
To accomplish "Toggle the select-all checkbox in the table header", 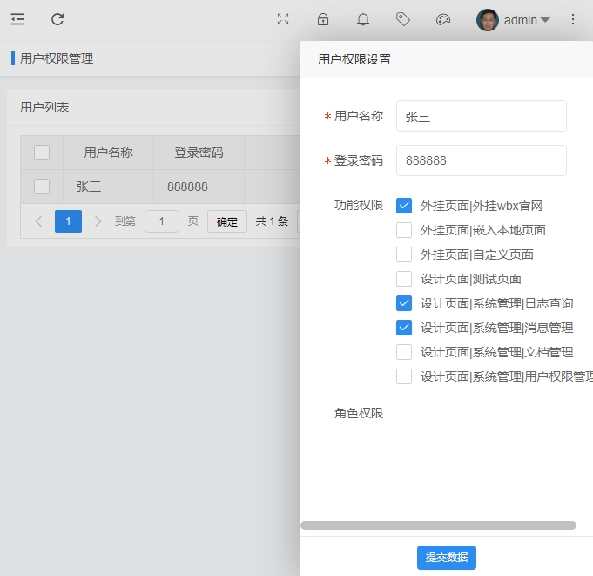I will pyautogui.click(x=42, y=152).
